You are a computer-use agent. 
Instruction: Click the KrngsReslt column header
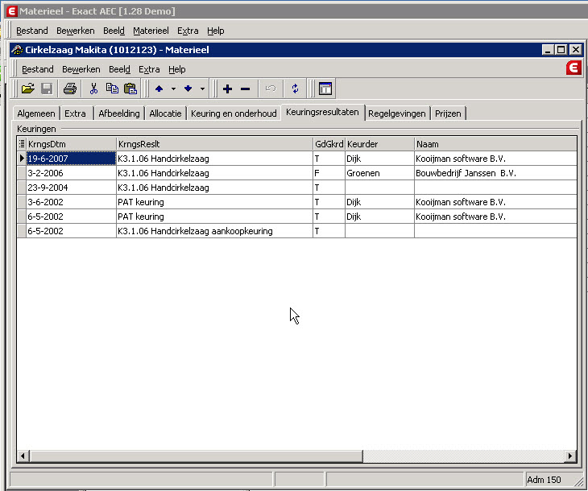click(x=214, y=144)
